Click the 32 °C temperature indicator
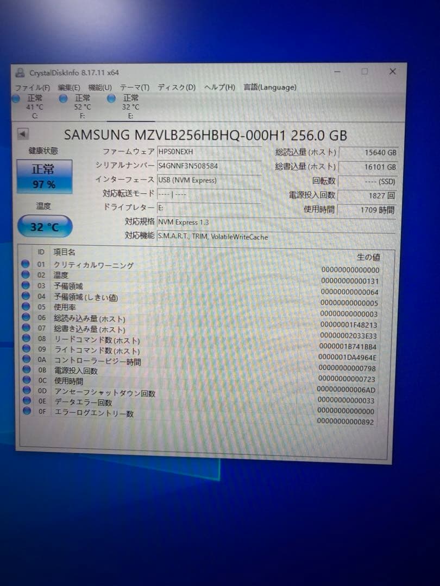This screenshot has width=440, height=586. click(x=45, y=226)
